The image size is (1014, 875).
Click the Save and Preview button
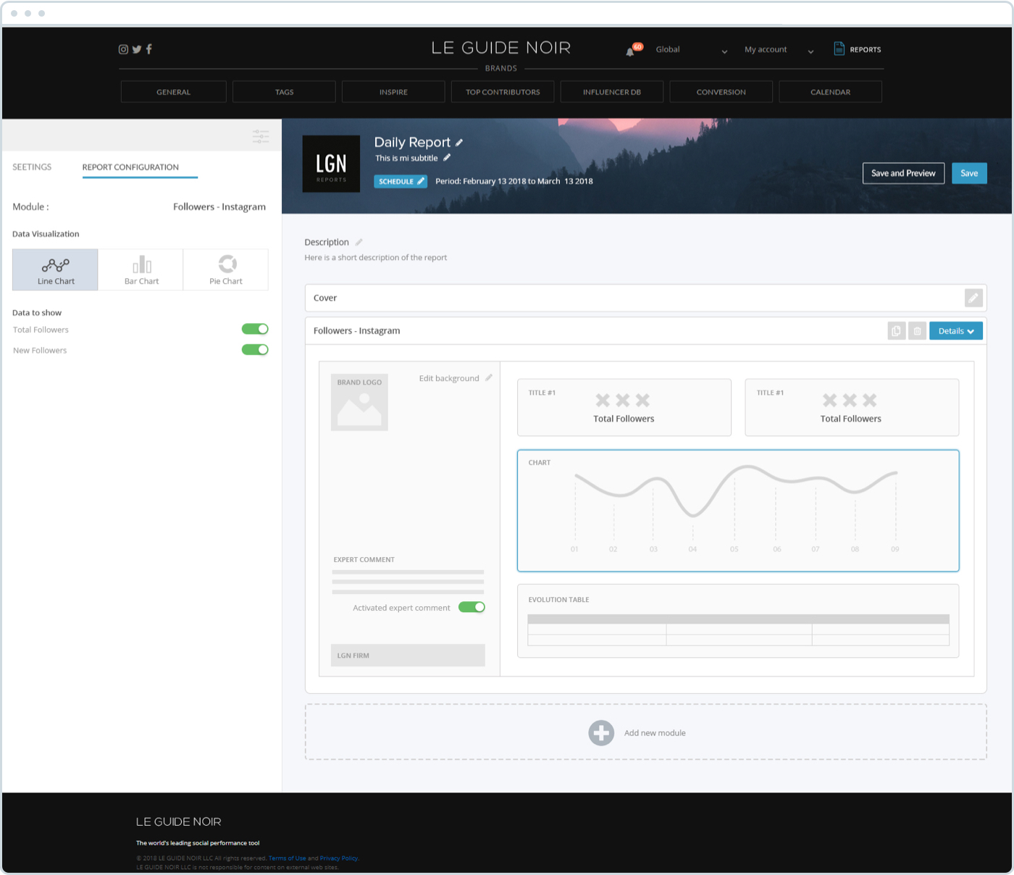(x=903, y=173)
